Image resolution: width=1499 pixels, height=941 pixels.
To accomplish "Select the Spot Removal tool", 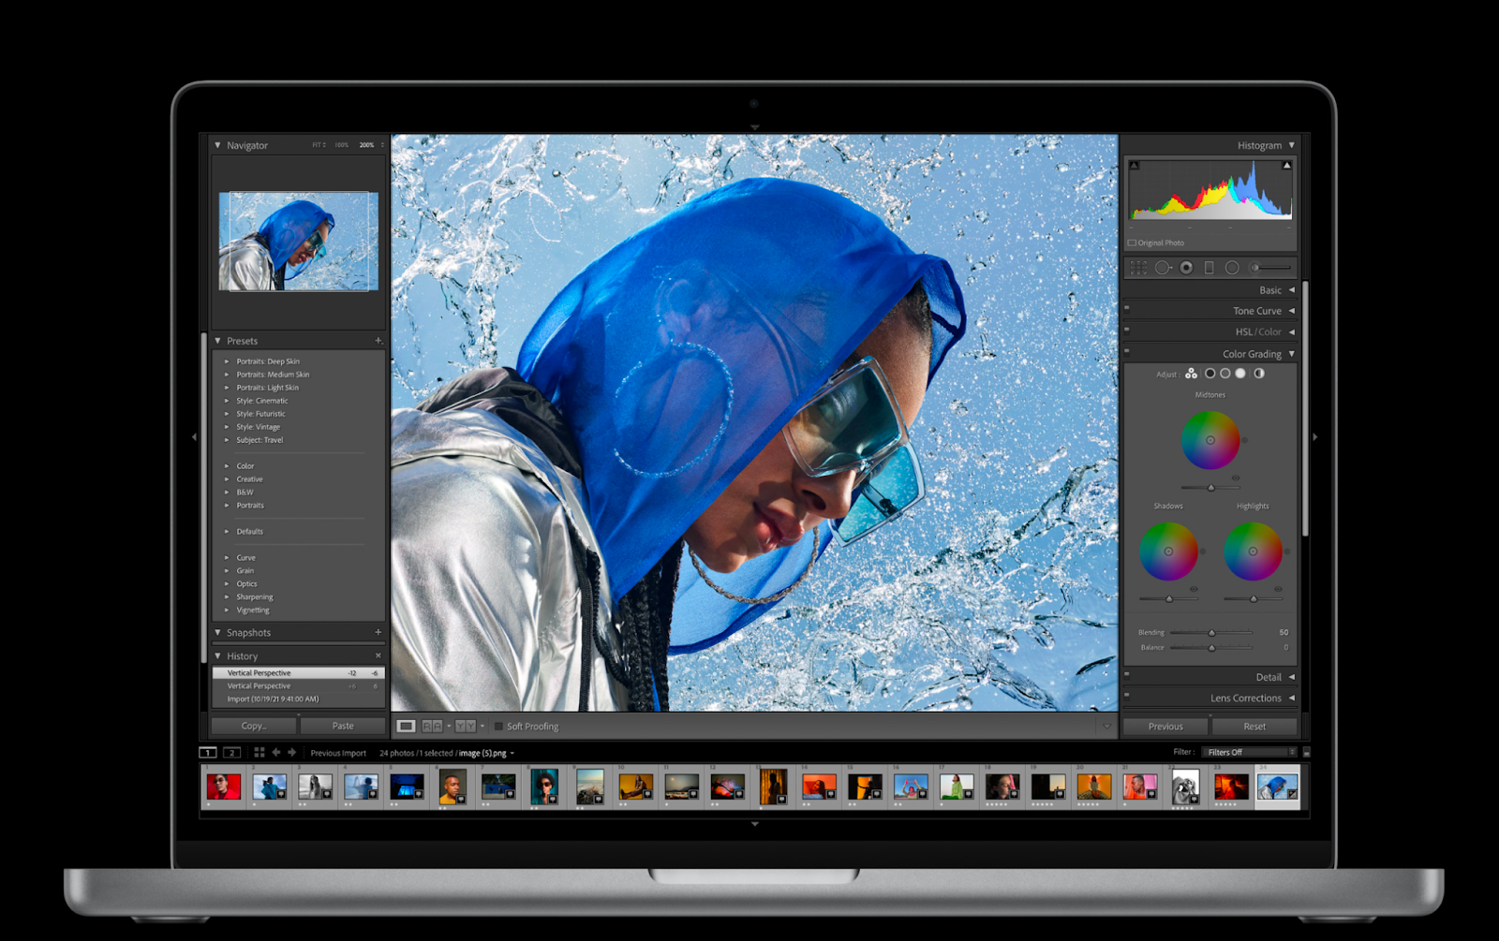I will [1163, 268].
